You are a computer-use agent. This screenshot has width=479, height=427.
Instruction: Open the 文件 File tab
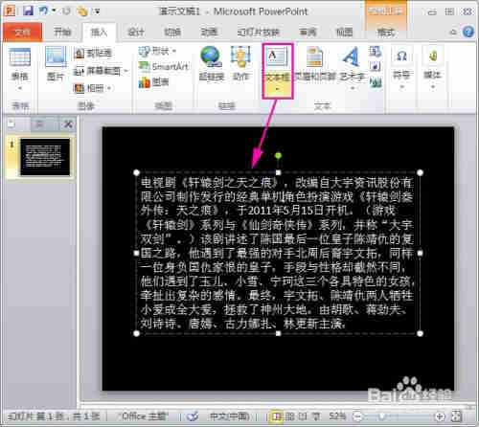(x=22, y=33)
